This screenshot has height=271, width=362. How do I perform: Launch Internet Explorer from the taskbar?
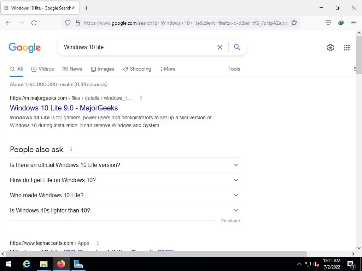[27, 264]
